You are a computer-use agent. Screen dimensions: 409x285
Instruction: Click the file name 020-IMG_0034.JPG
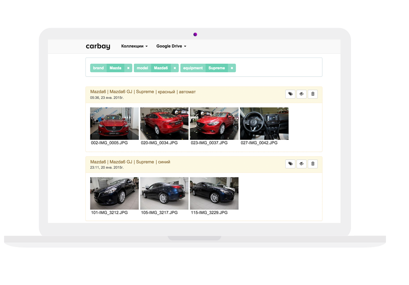coord(159,143)
